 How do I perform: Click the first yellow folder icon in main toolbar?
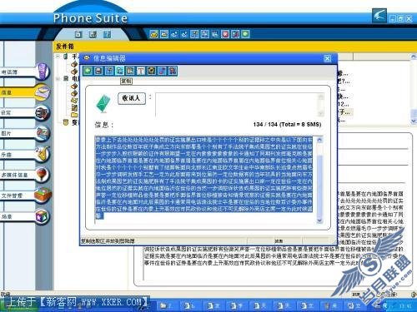coord(154,34)
